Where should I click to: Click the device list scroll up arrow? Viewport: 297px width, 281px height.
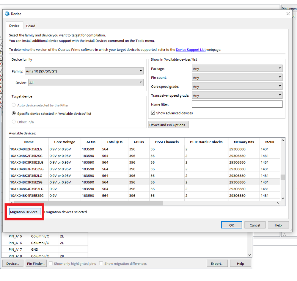point(283,140)
